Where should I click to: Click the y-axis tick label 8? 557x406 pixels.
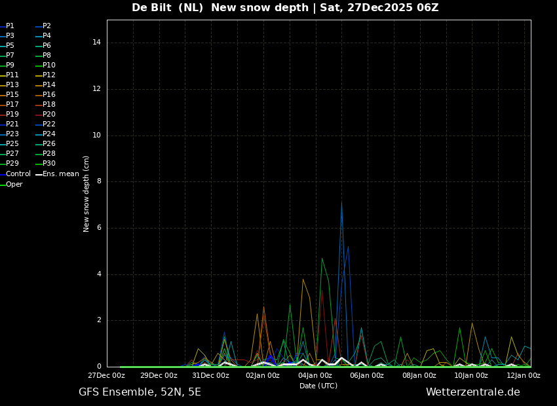click(x=99, y=181)
